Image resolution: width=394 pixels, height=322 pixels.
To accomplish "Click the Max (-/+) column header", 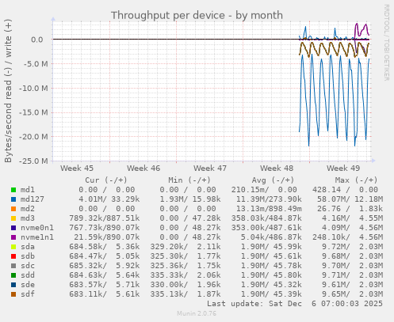I will 357,180.
